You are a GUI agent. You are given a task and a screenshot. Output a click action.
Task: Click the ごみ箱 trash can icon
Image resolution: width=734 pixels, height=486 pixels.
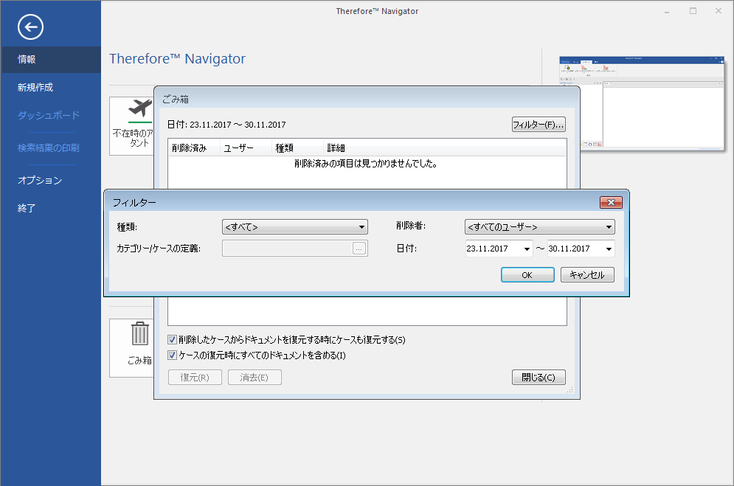coord(139,333)
